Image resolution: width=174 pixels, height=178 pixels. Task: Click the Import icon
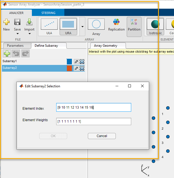(x=29, y=22)
